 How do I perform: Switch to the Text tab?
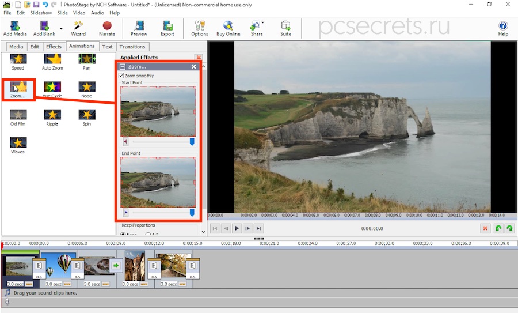[107, 47]
